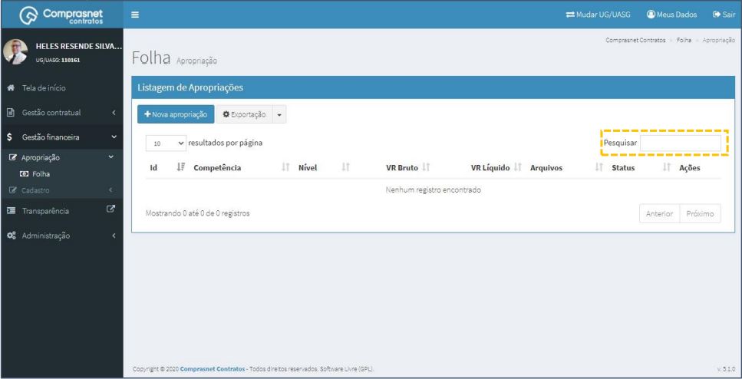Screen dimensions: 742x379
Task: Click Sair to log out
Action: 724,15
